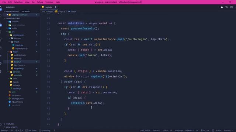Image resolution: width=236 pixels, height=132 pixels.
Task: Expand the Button folder
Action: click(17, 38)
